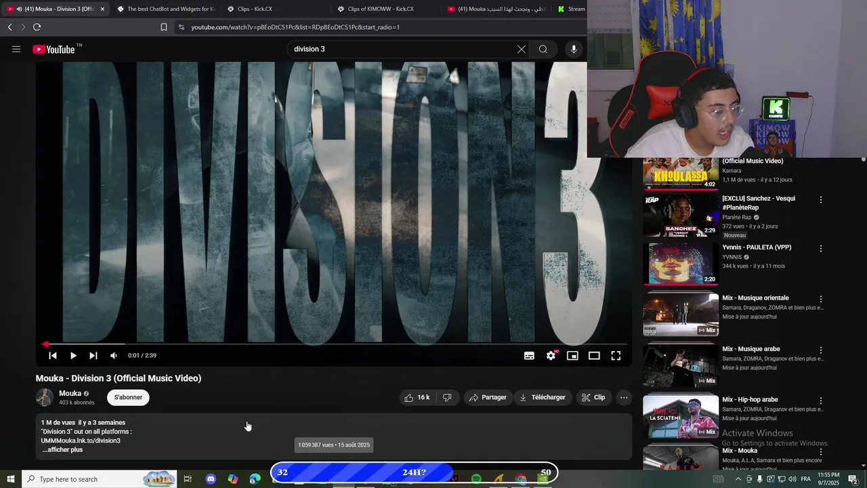Subscribe with the S'abonner button
The height and width of the screenshot is (488, 867).
(x=128, y=397)
